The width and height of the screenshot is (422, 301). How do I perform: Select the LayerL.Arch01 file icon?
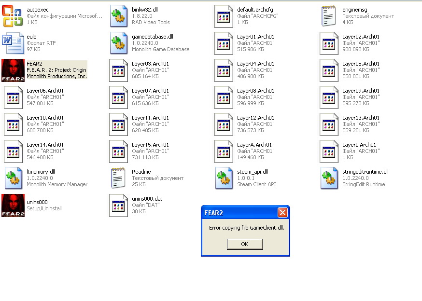click(x=329, y=151)
